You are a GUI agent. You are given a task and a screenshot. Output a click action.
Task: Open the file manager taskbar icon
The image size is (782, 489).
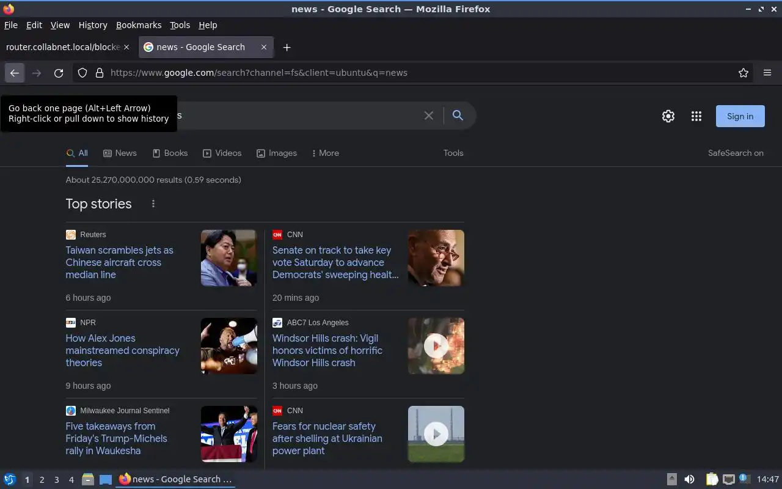click(88, 479)
